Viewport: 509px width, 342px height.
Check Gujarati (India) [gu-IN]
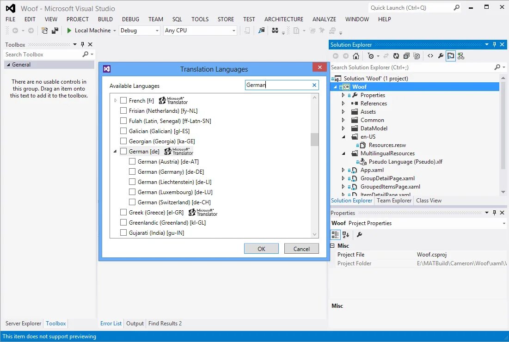click(x=123, y=232)
